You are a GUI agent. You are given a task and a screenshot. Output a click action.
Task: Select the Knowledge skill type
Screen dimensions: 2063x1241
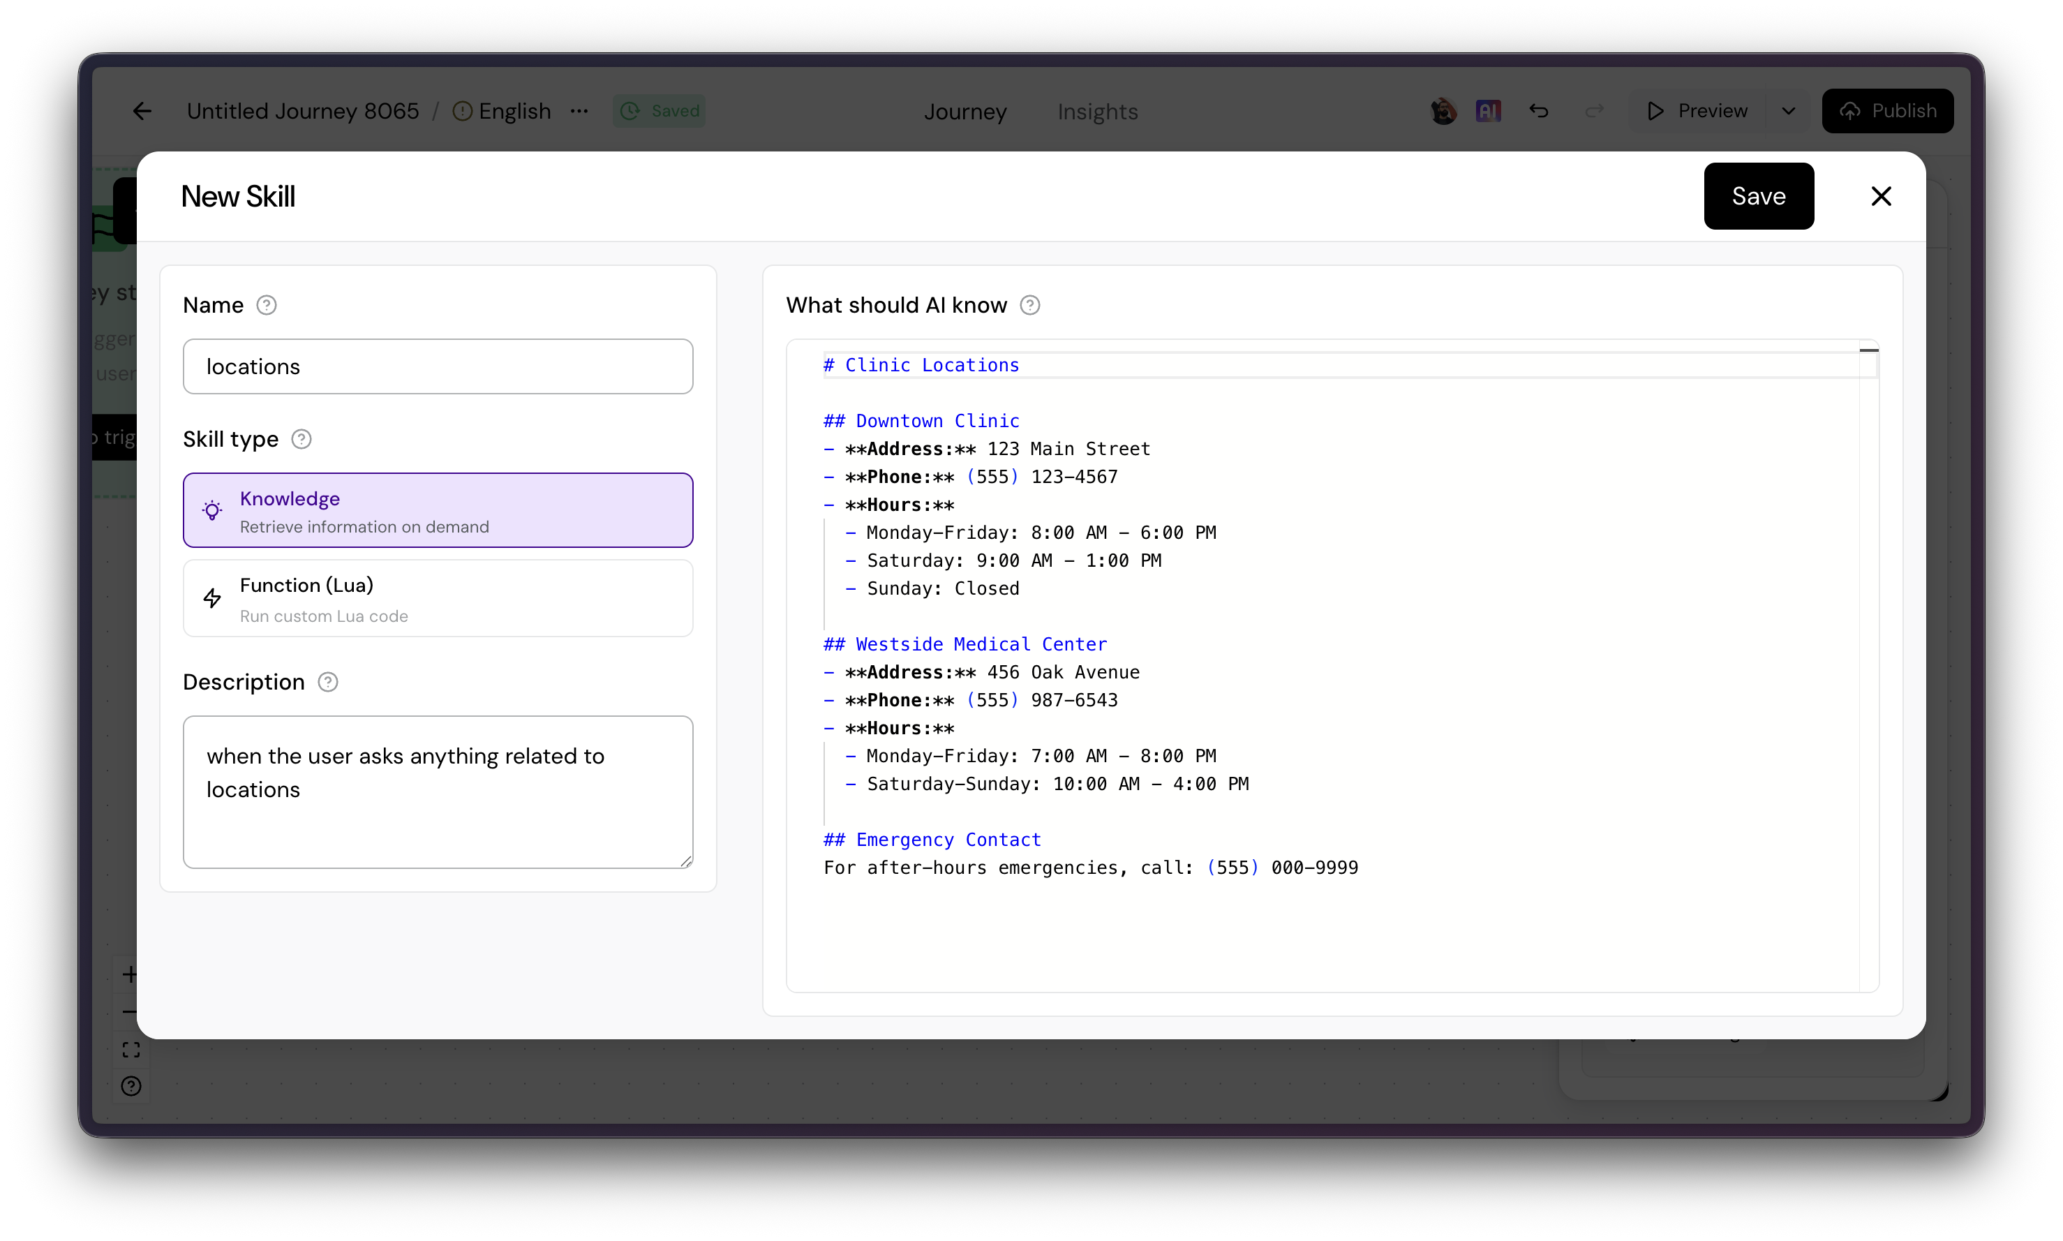(x=437, y=511)
